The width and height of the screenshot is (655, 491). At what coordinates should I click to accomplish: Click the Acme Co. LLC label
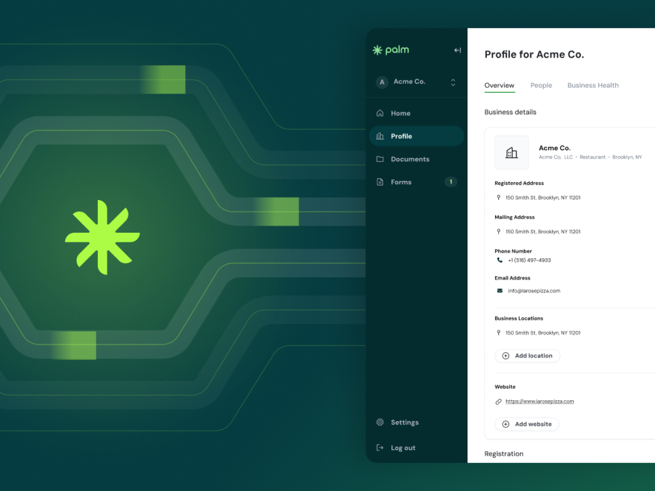click(556, 157)
